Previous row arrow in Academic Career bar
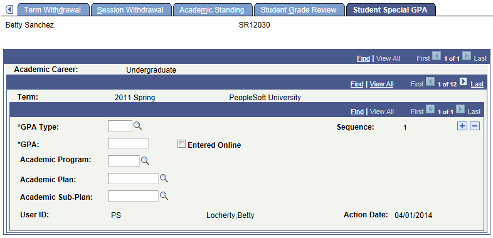493x238 pixels. pyautogui.click(x=437, y=56)
